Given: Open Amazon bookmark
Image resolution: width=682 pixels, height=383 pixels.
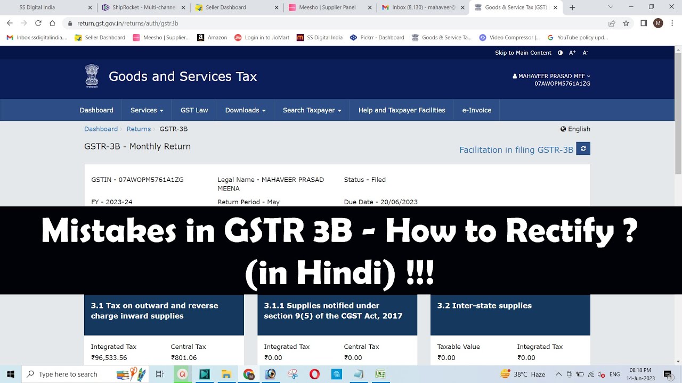Looking at the screenshot, I should click(212, 38).
